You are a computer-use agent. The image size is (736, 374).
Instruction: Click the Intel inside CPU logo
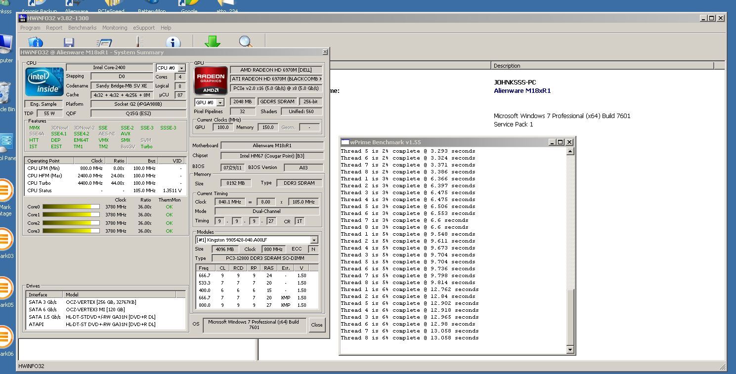coord(45,81)
